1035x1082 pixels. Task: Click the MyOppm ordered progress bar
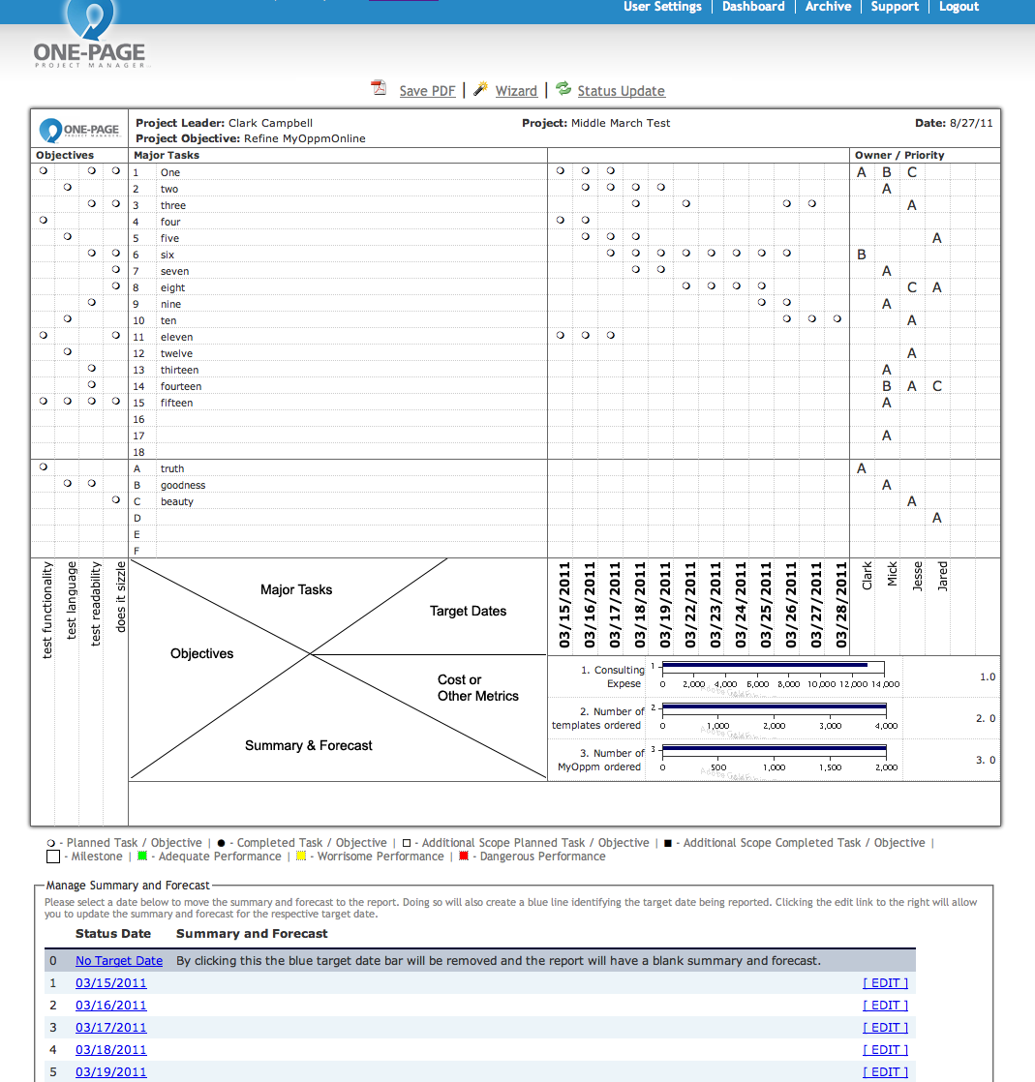click(x=774, y=748)
